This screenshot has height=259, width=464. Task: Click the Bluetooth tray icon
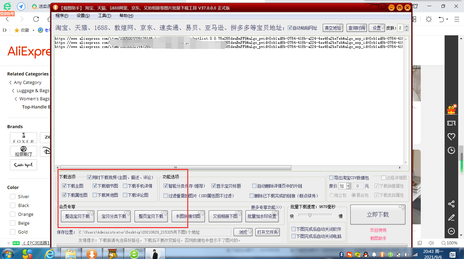pyautogui.click(x=342, y=254)
